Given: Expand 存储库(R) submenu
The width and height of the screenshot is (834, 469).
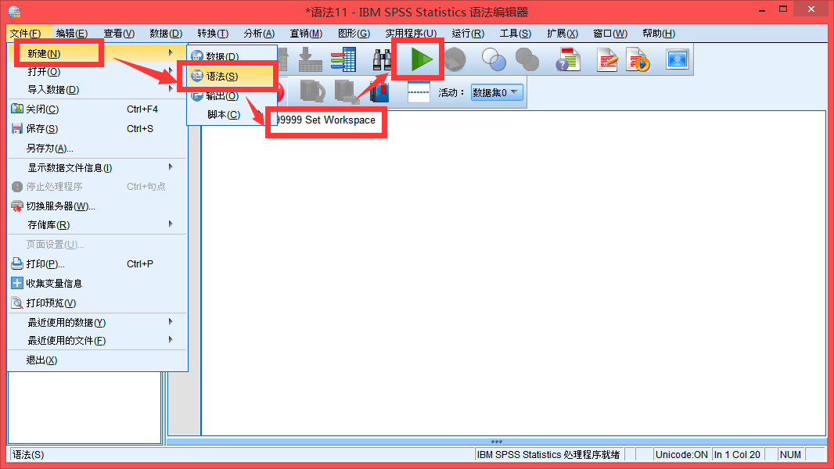Looking at the screenshot, I should (97, 224).
